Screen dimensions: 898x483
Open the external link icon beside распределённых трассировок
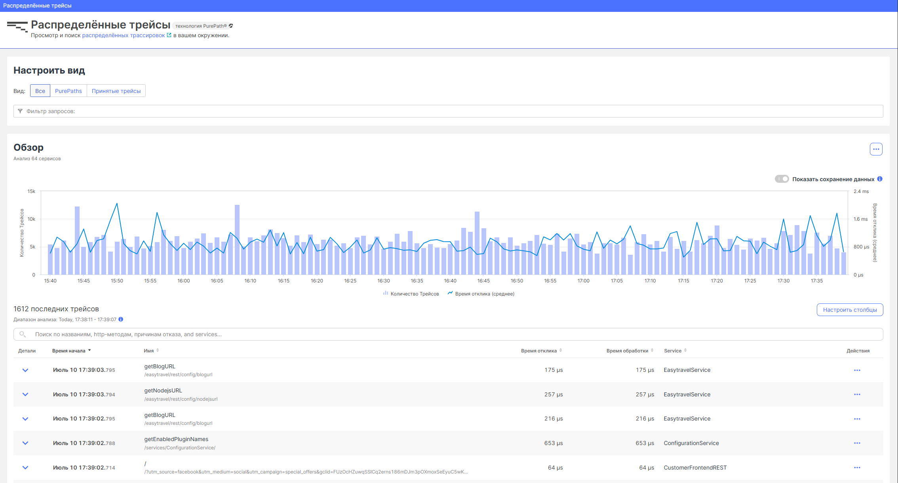169,35
